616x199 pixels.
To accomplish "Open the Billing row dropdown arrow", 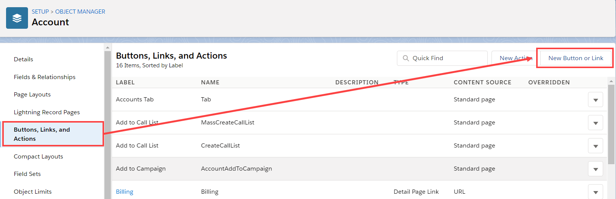I will coord(595,192).
